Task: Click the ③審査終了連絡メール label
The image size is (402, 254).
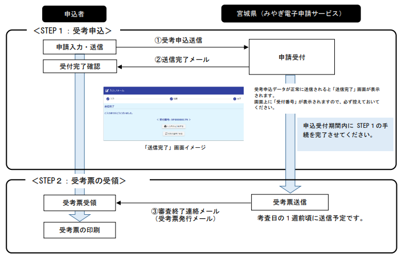Action: 185,211
